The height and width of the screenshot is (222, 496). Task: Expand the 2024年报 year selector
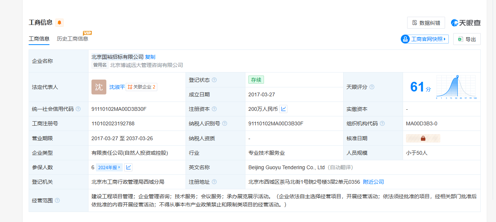pyautogui.click(x=109, y=167)
